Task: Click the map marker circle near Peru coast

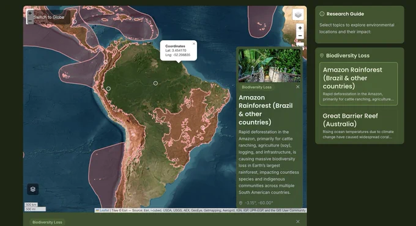Action: (x=108, y=89)
